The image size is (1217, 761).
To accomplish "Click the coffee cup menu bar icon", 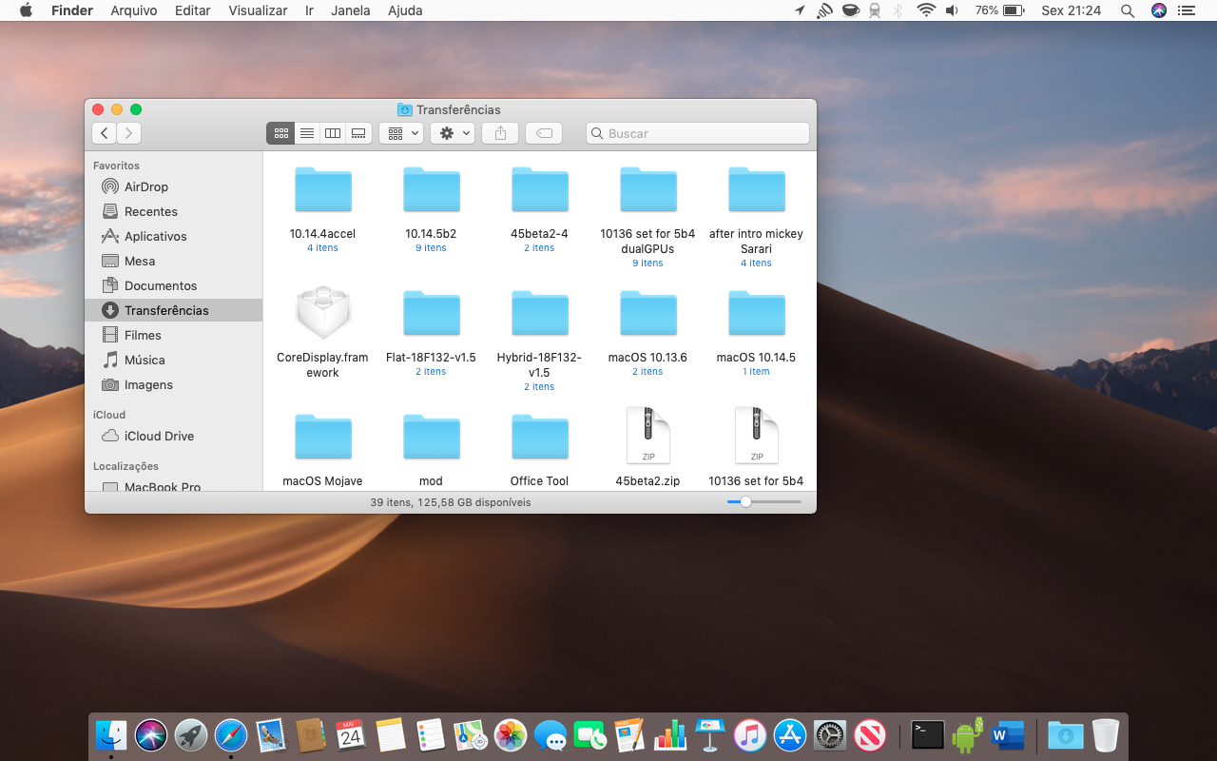I will coord(850,10).
